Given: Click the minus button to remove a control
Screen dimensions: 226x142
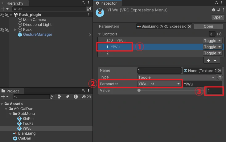Looking at the screenshot, I should click(x=215, y=61).
